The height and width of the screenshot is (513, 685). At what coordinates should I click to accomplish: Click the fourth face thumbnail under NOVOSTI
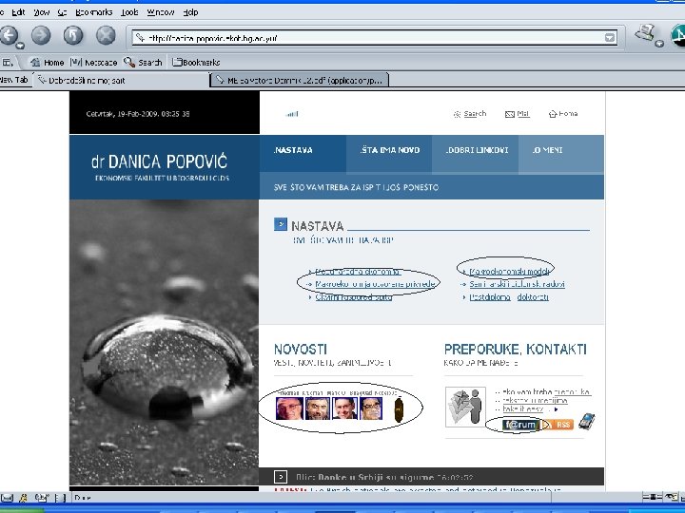click(371, 408)
